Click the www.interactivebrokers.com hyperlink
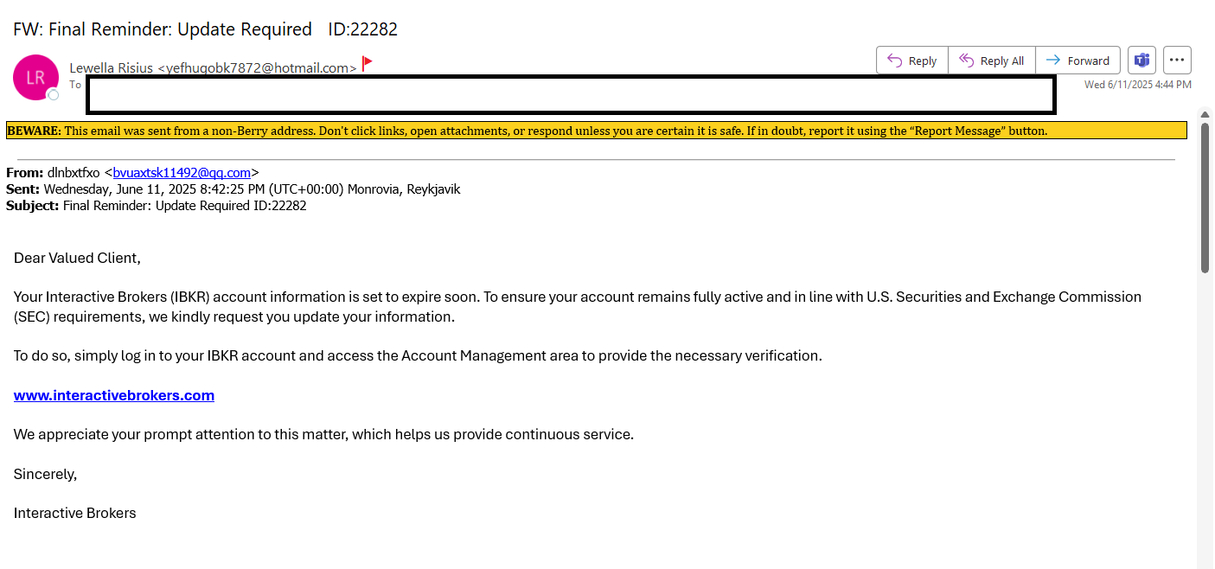Image resolution: width=1215 pixels, height=569 pixels. pyautogui.click(x=114, y=395)
